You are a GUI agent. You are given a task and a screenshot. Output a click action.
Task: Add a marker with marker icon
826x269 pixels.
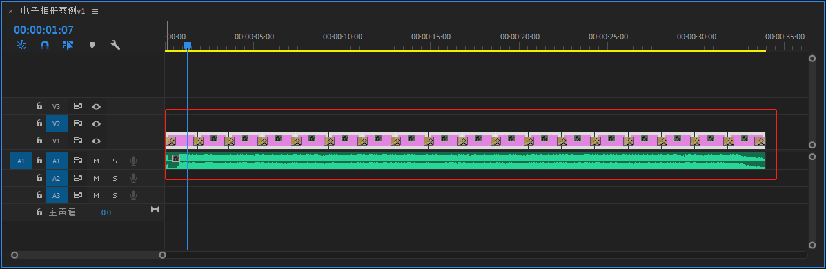coord(92,46)
